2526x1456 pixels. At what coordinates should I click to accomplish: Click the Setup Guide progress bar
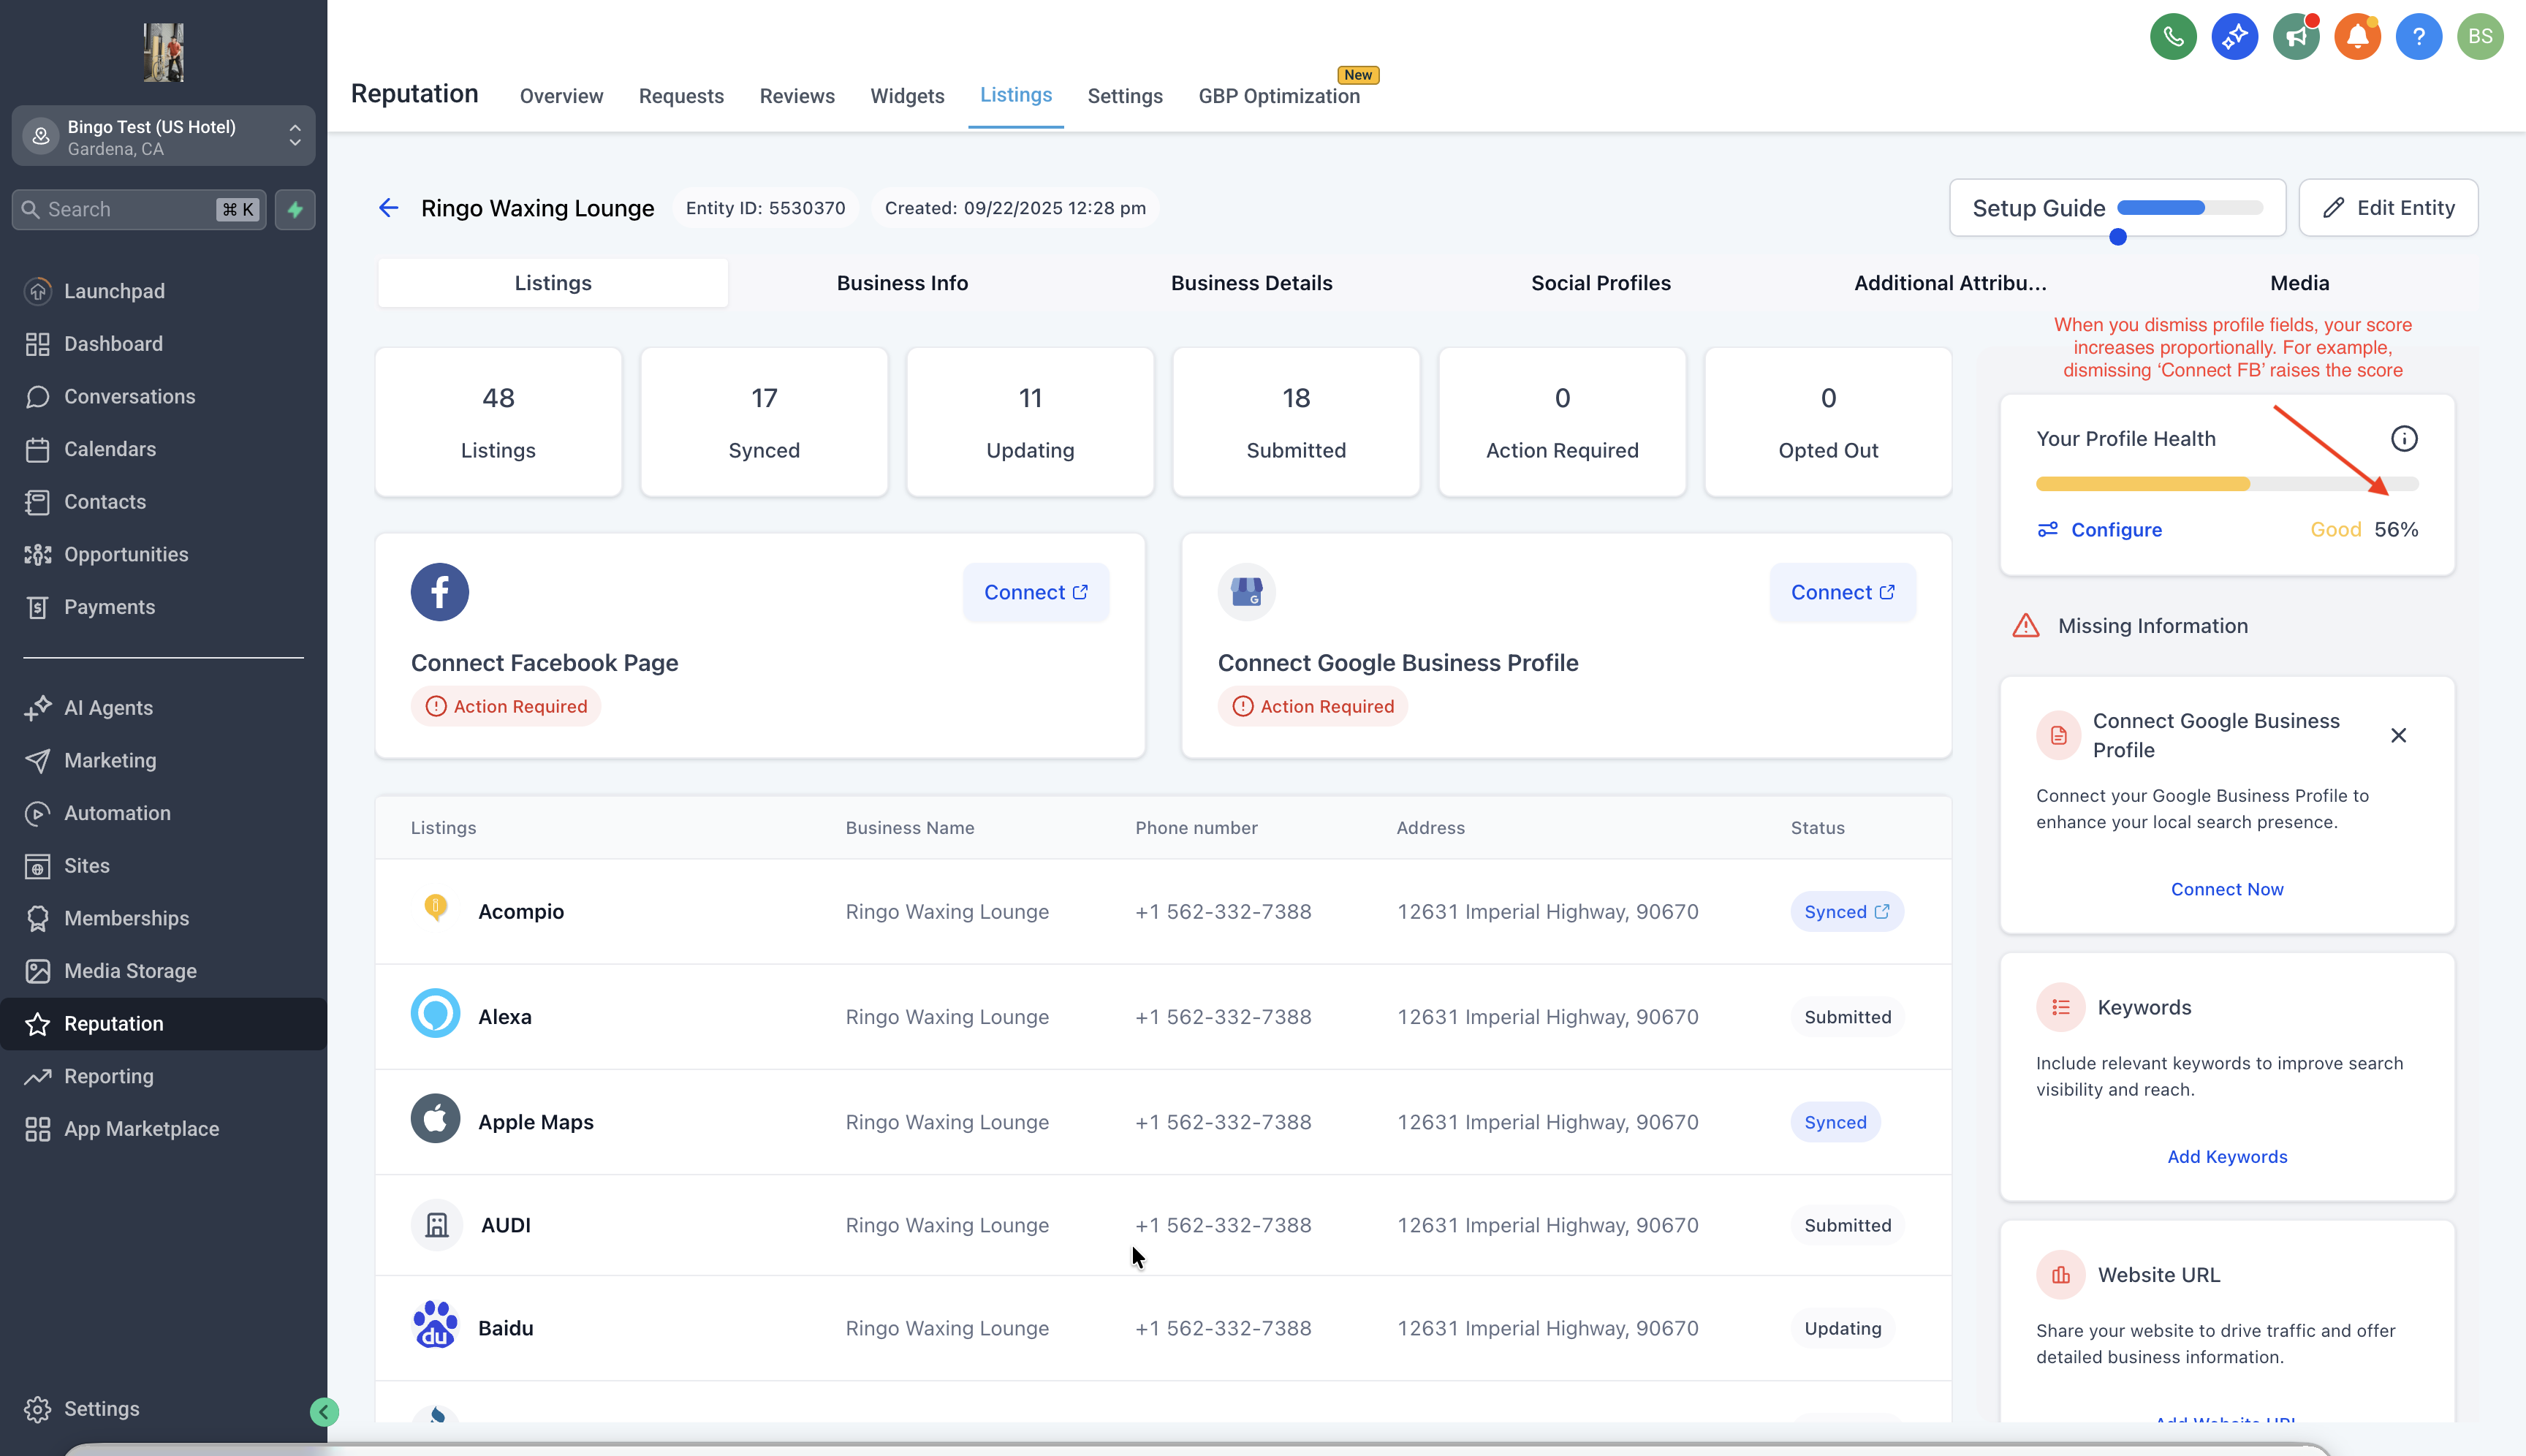(x=2189, y=208)
